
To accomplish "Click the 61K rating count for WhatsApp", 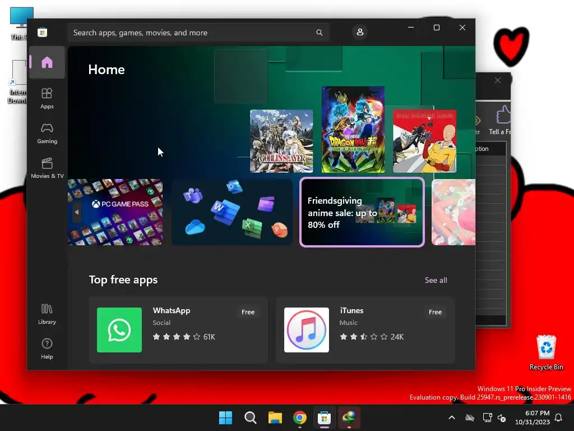I will 209,337.
